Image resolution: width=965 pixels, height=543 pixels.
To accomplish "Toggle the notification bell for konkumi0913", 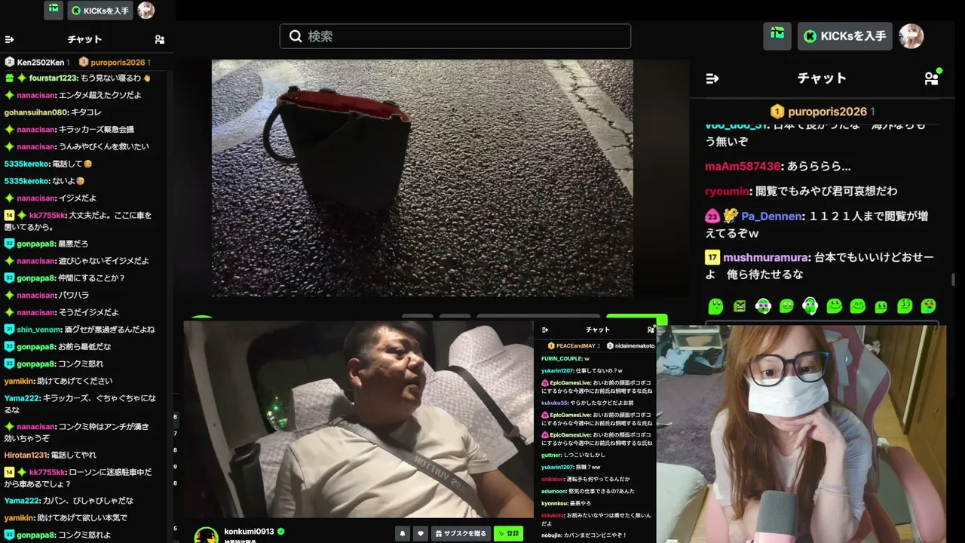I will click(x=403, y=534).
